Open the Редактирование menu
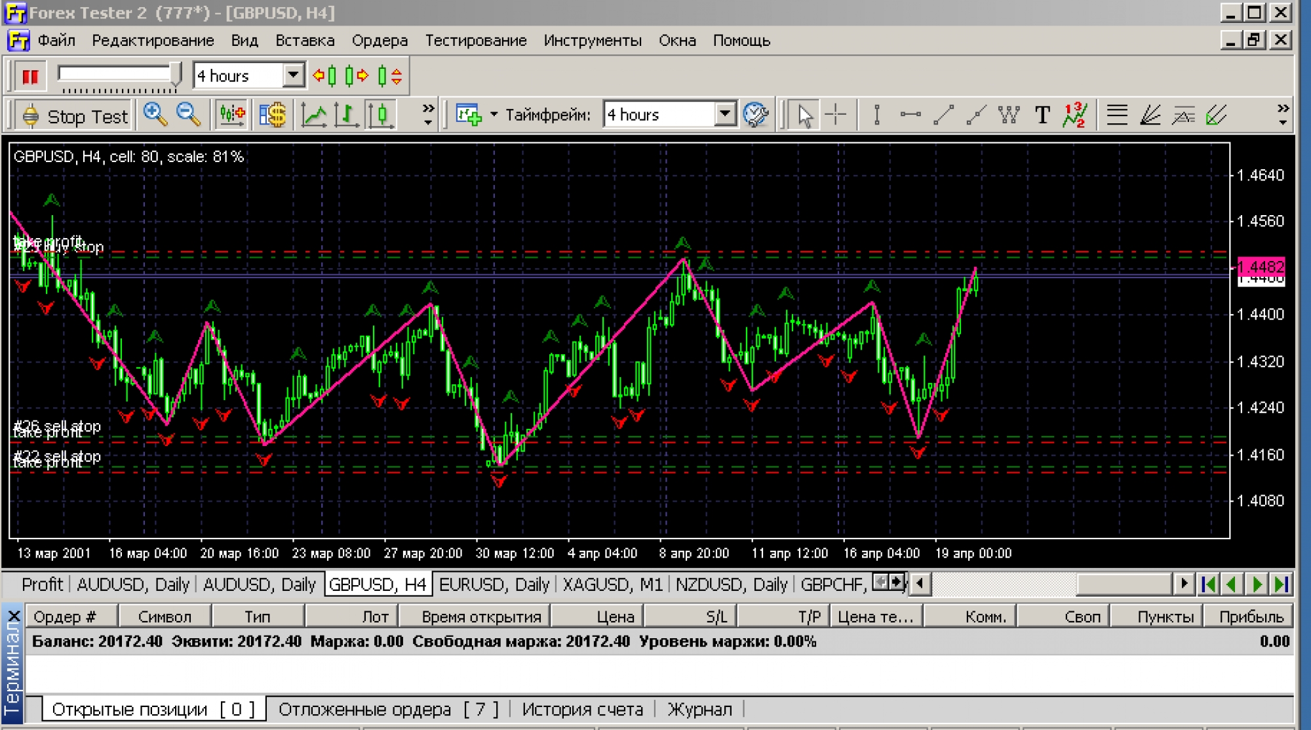The width and height of the screenshot is (1311, 730). coord(153,41)
